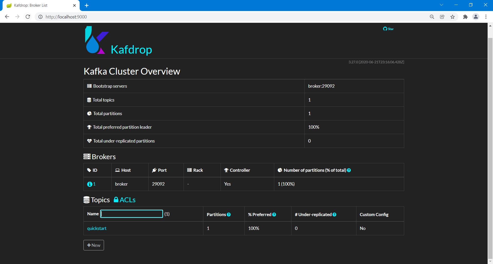
Task: Open the browser zoom magnifier icon
Action: tap(432, 17)
